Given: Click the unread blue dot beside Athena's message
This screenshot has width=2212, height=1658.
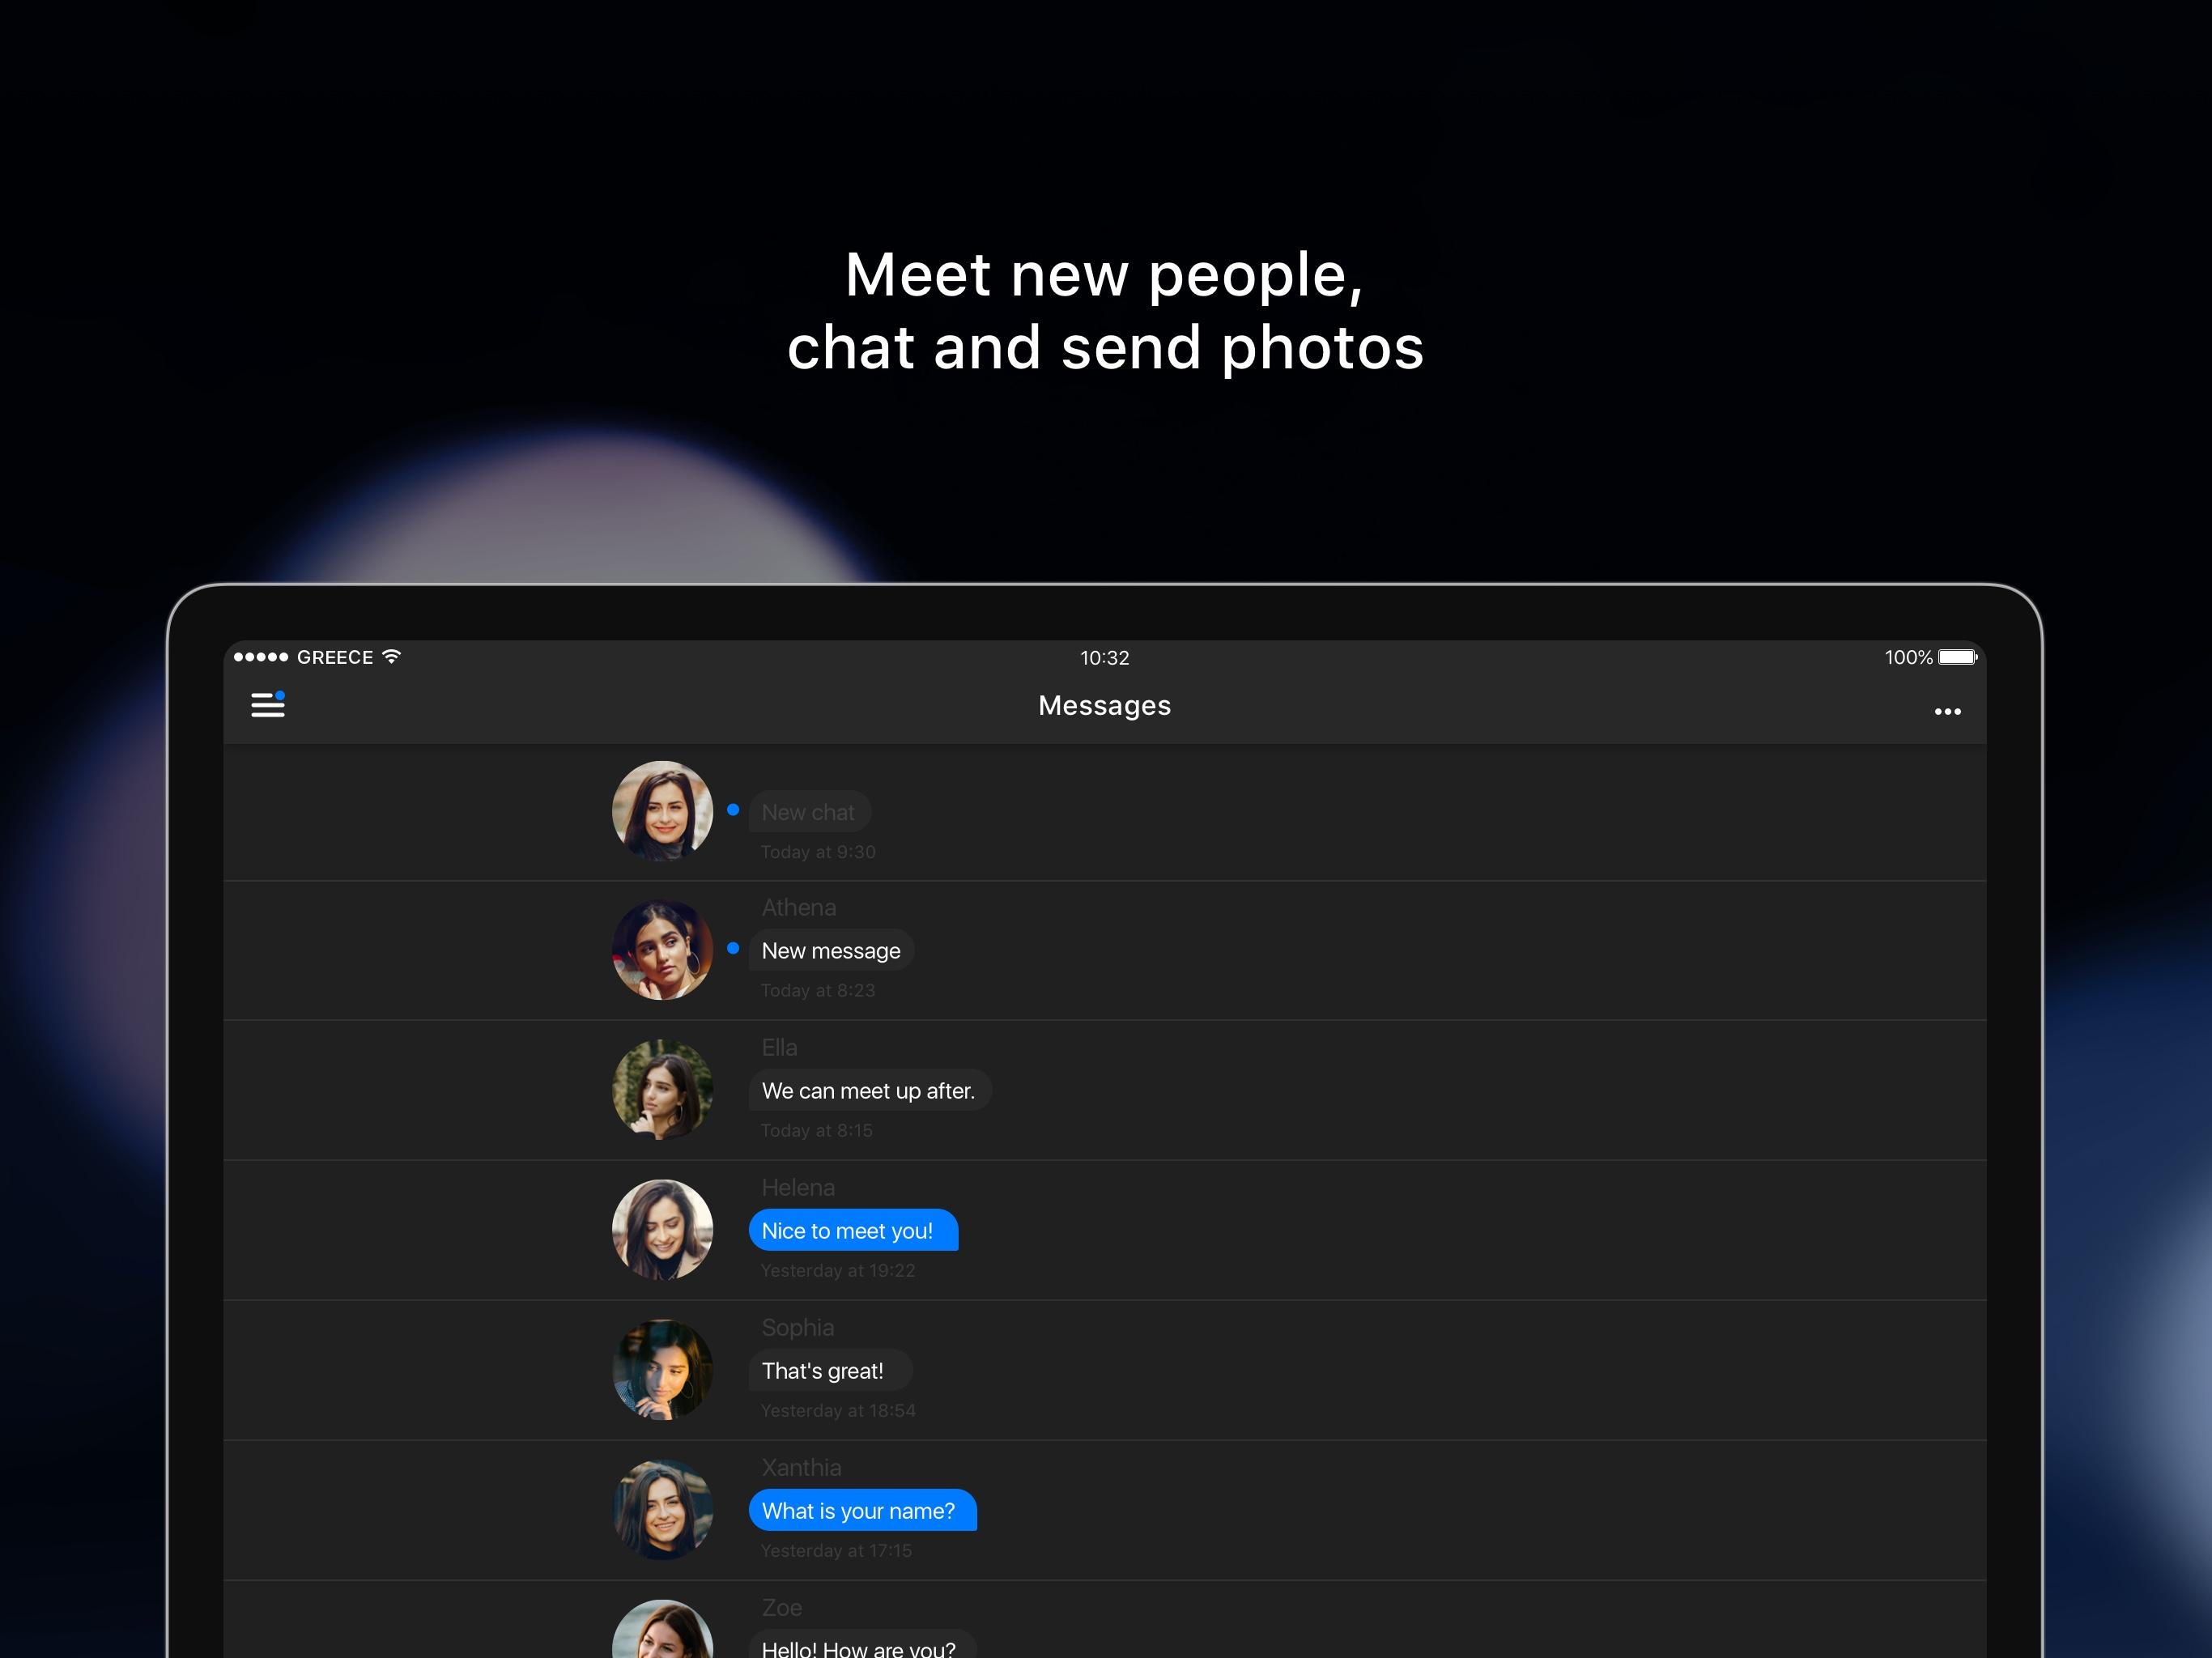Looking at the screenshot, I should point(733,948).
